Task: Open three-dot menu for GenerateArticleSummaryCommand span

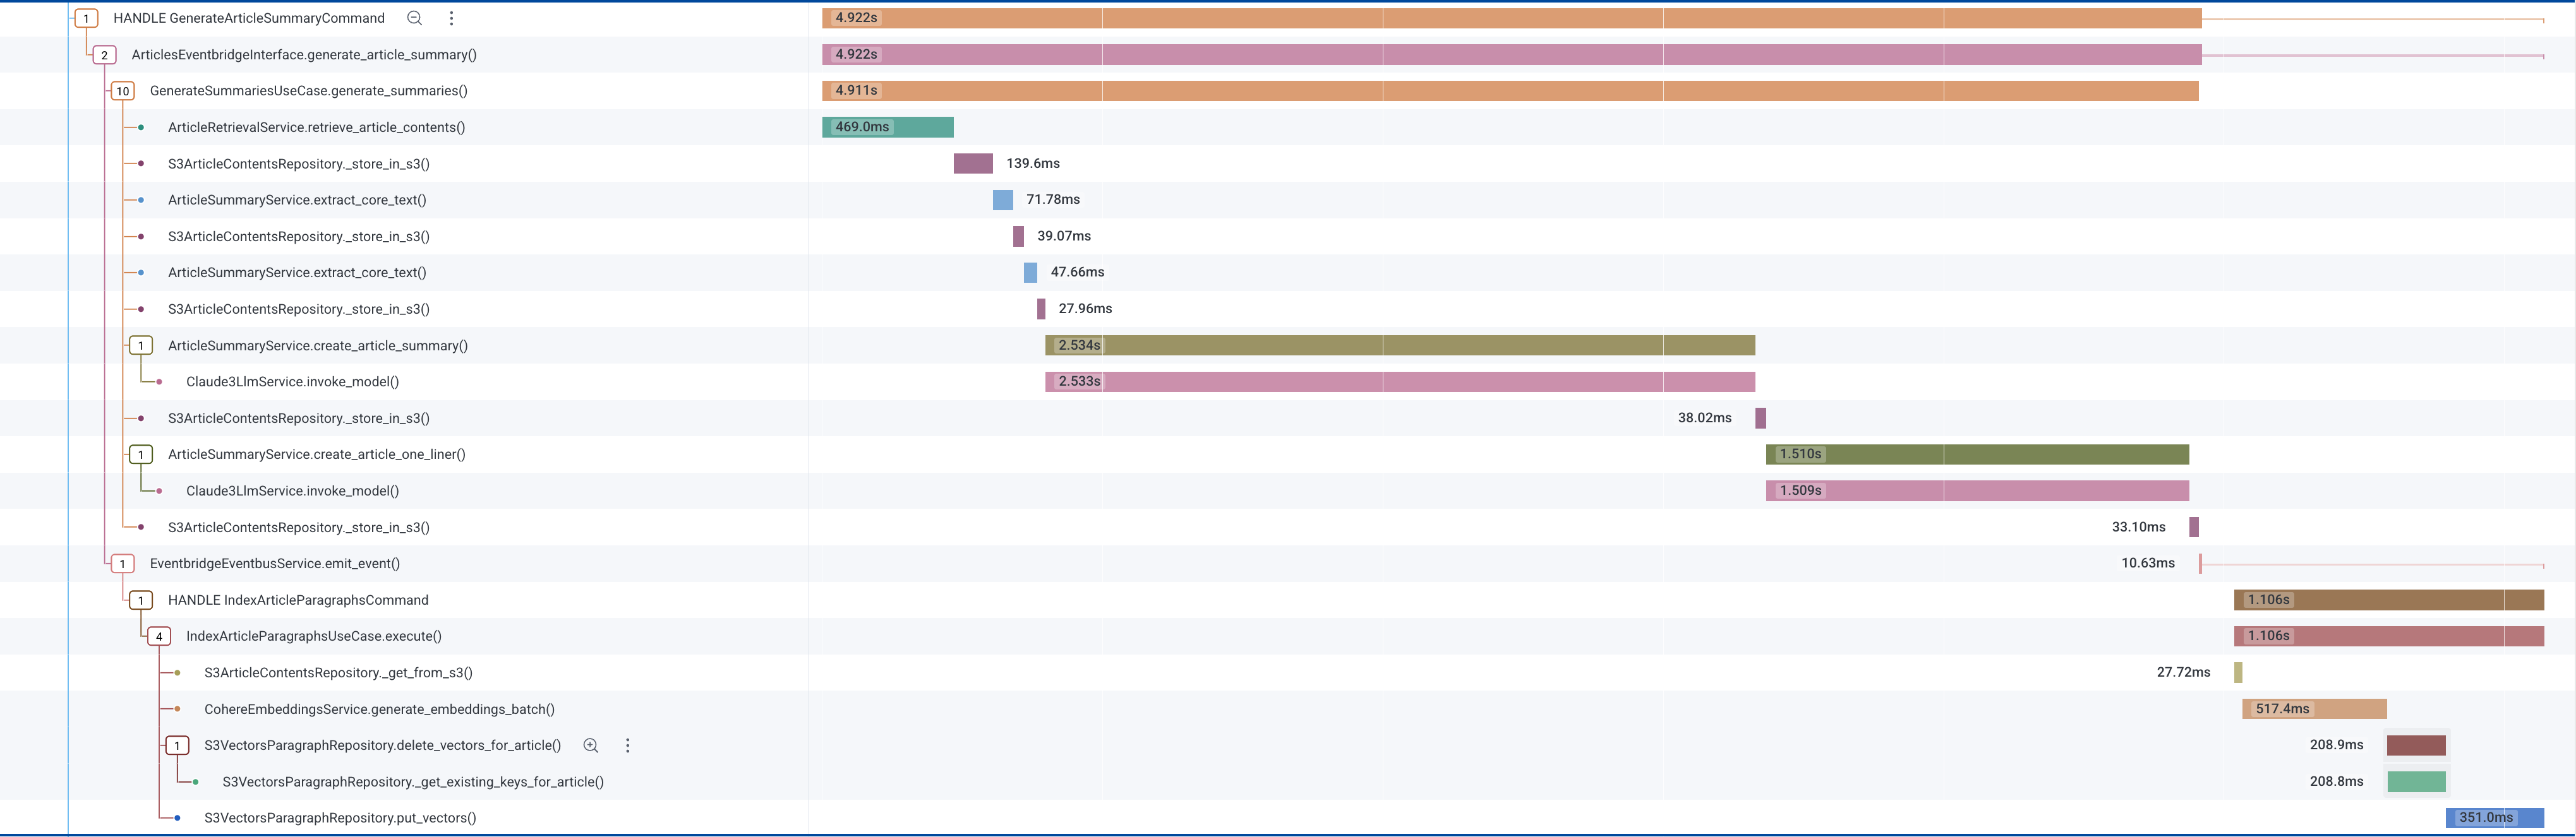Action: pyautogui.click(x=451, y=18)
